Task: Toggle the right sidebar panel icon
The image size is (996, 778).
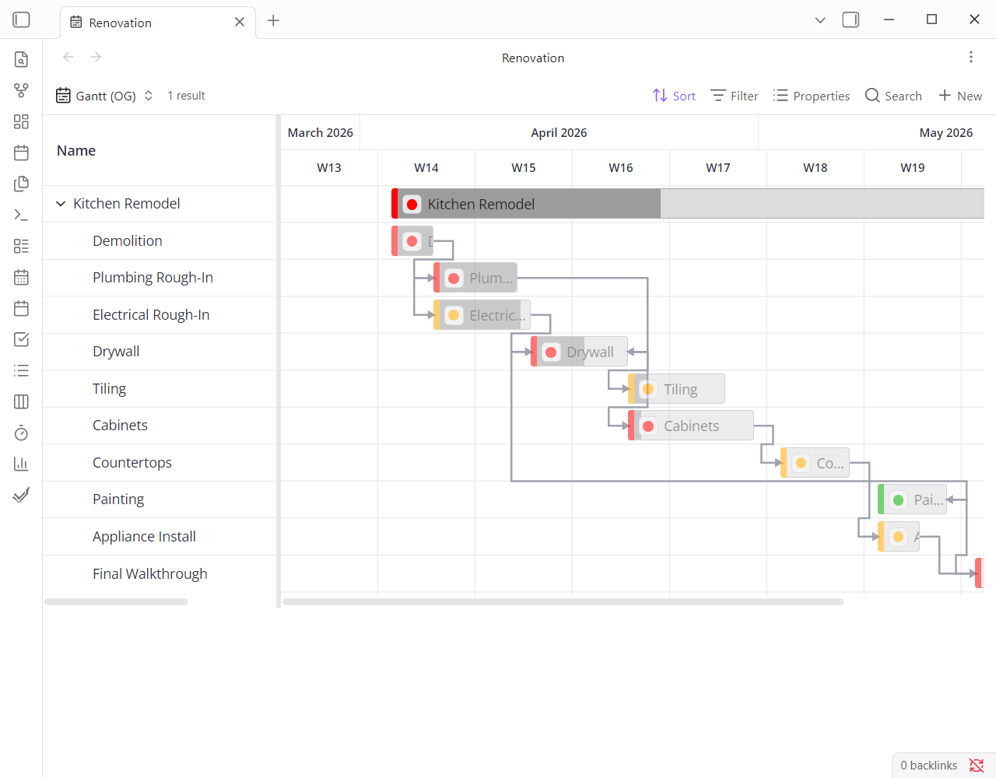Action: (850, 19)
